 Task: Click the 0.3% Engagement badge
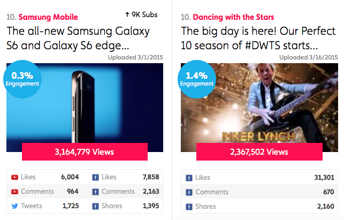pos(22,79)
